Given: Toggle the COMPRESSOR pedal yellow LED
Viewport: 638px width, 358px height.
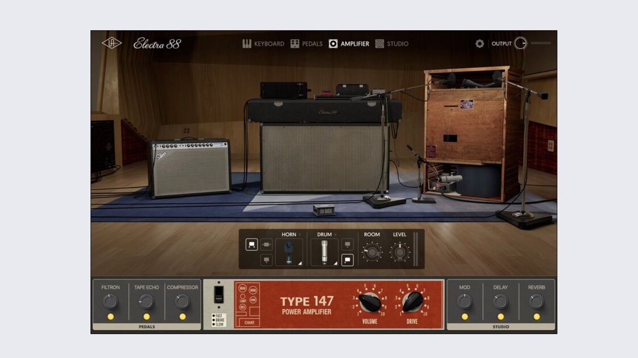Looking at the screenshot, I should click(x=182, y=317).
